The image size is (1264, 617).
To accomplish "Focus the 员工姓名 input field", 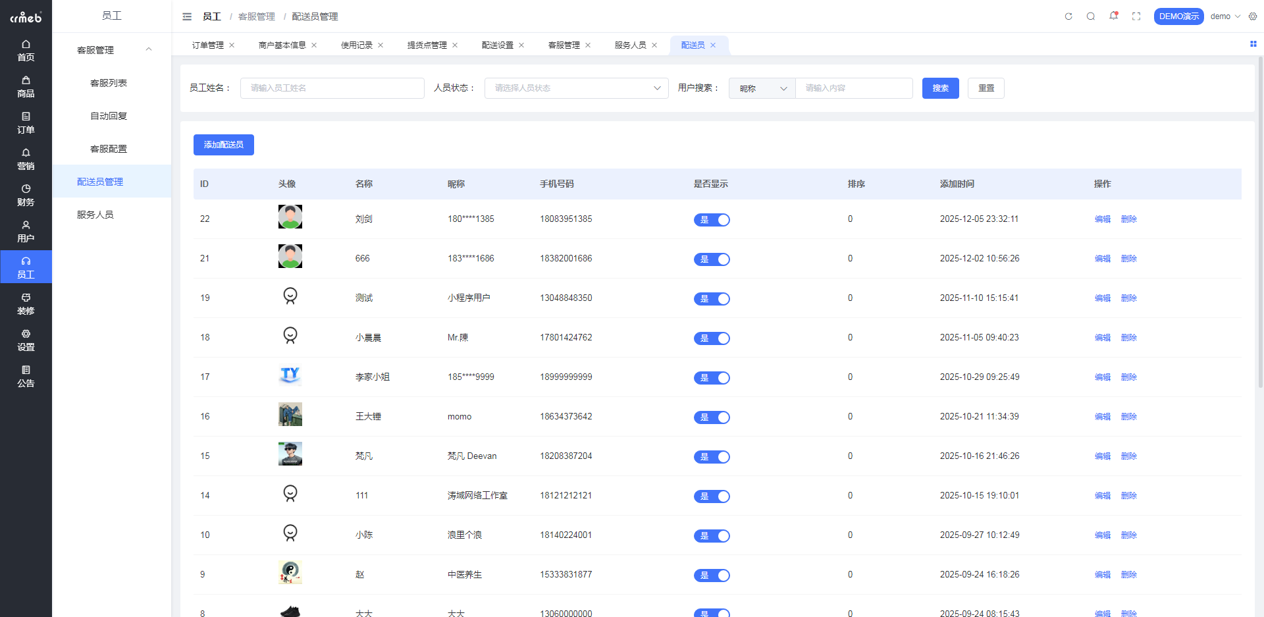I will 332,88.
